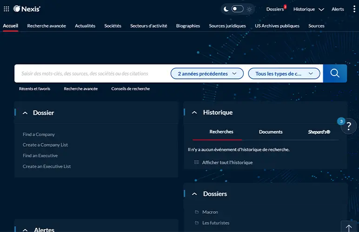Open US Archives publiques tab
359x232 pixels.
[277, 26]
